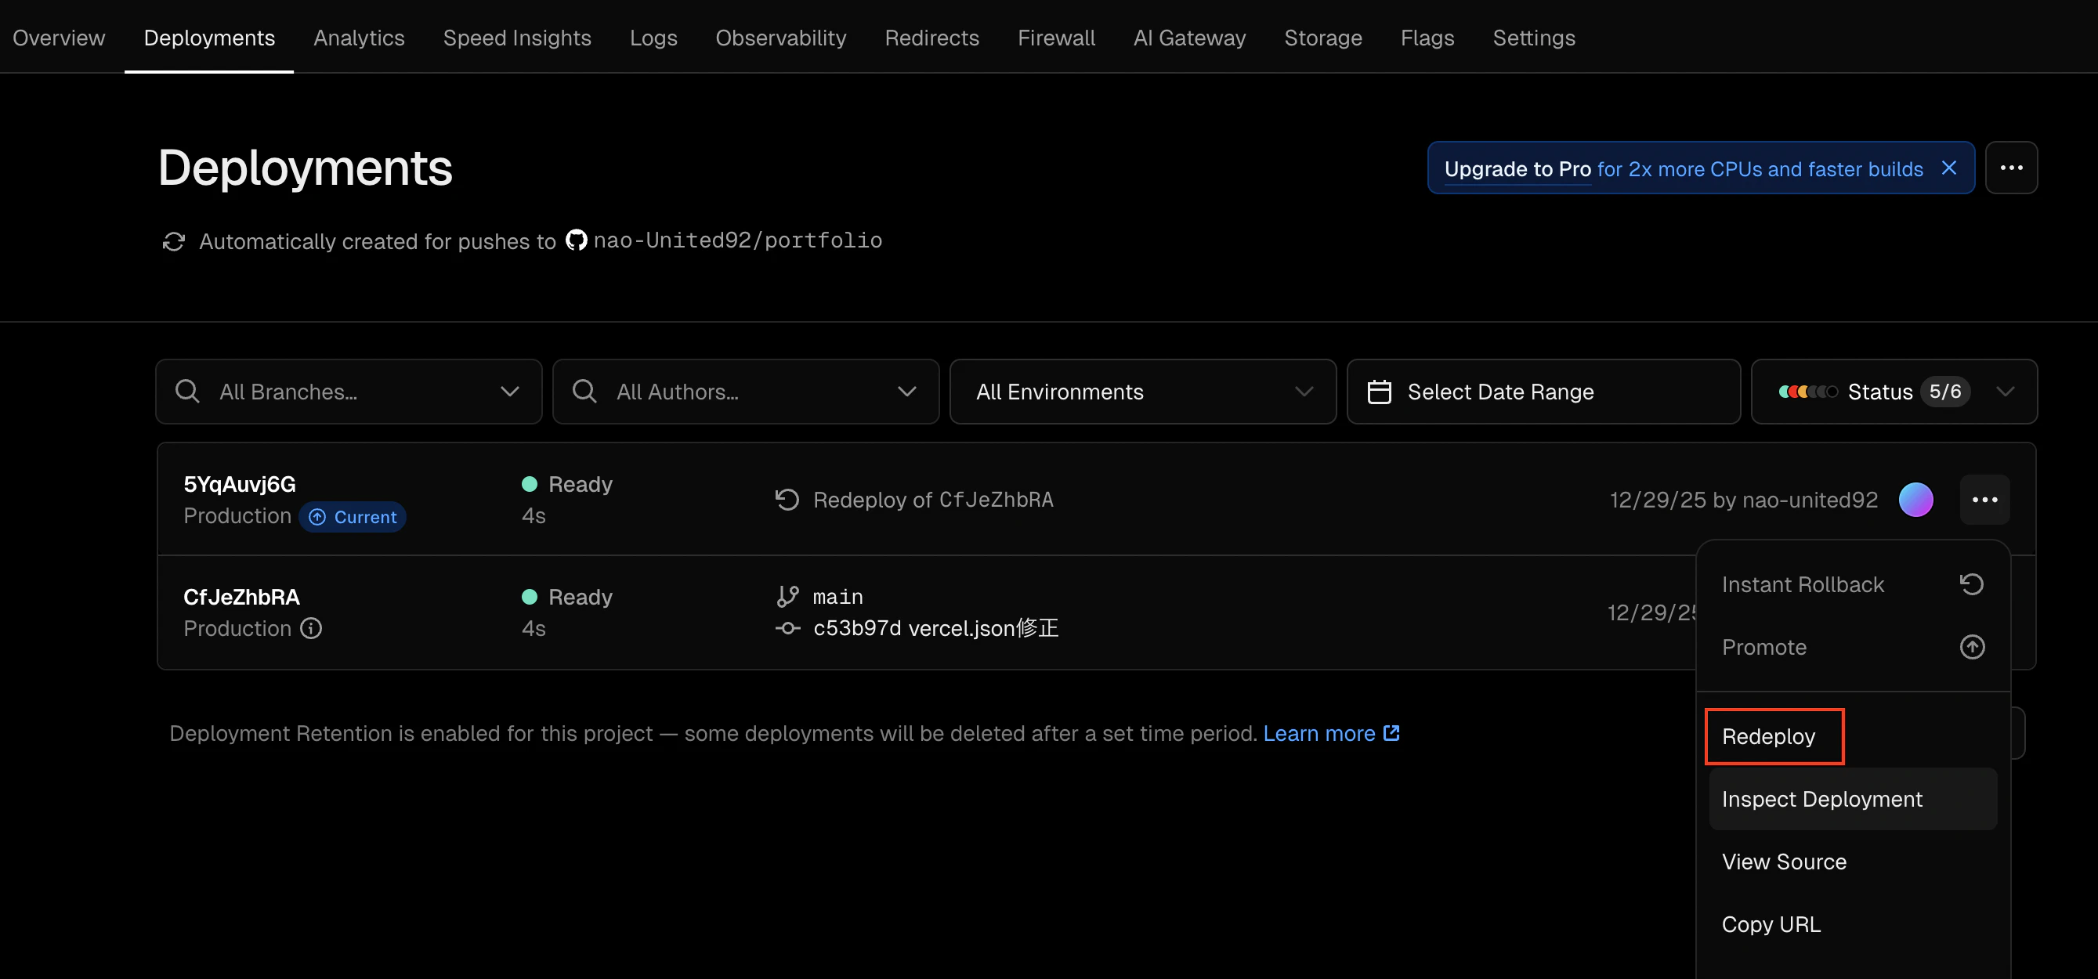Click the search icon in All Authors
The image size is (2098, 979).
tap(584, 392)
